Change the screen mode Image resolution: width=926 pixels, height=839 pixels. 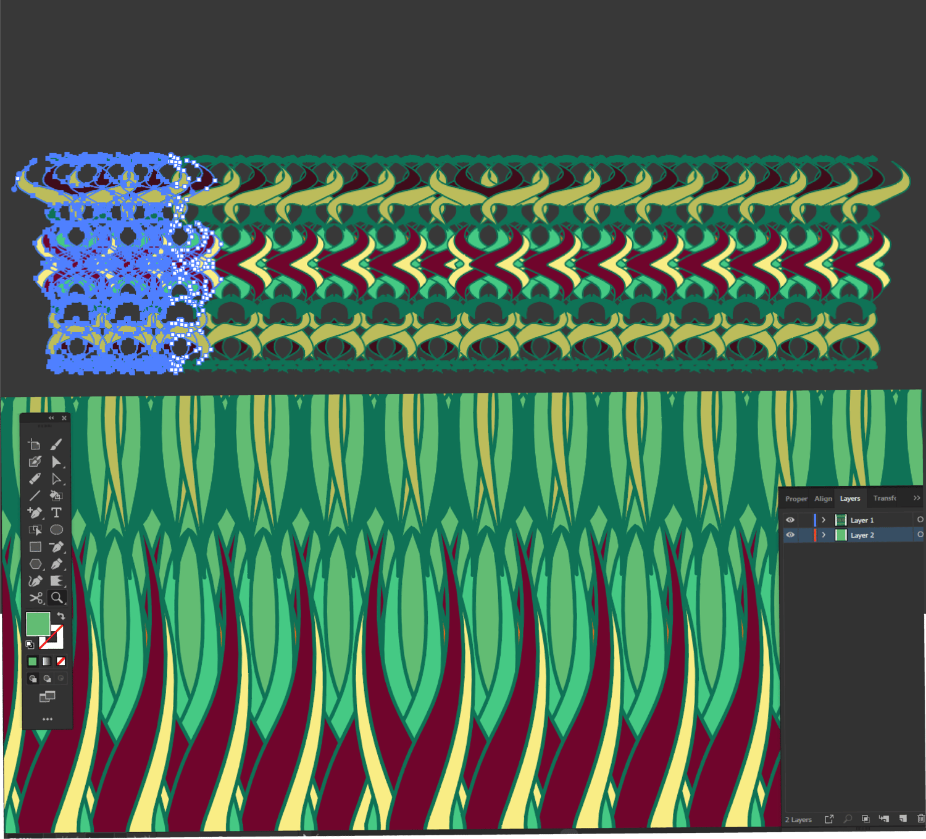47,697
